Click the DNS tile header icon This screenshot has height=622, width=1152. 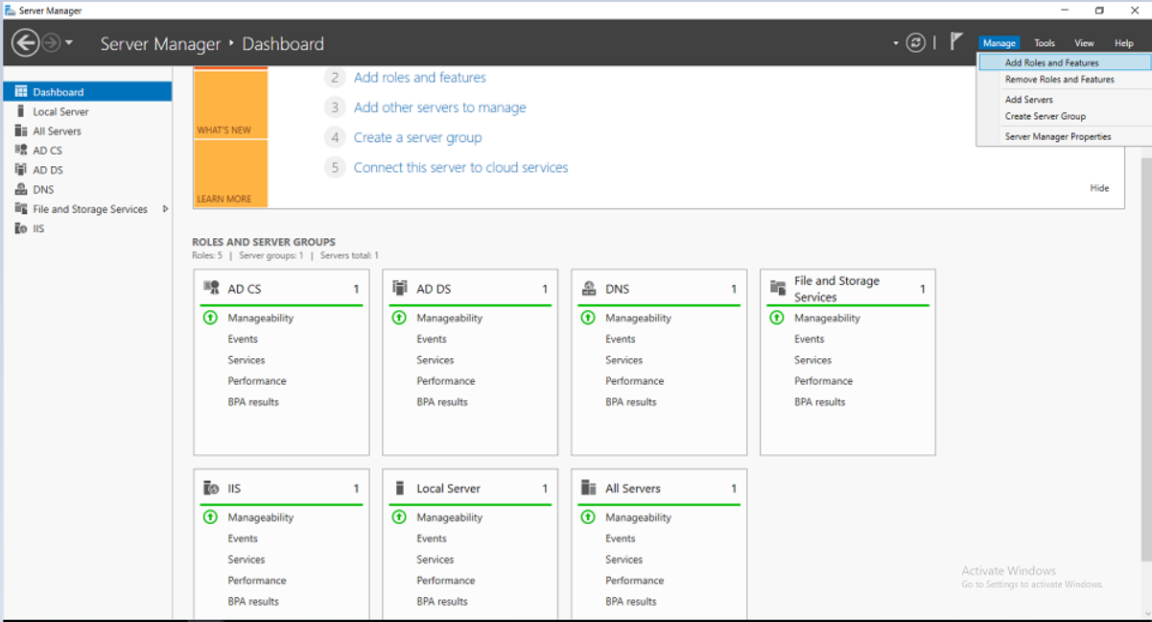[589, 288]
